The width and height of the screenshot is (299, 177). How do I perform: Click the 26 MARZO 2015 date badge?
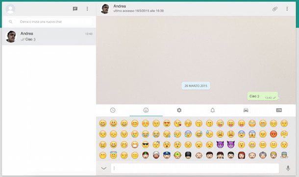[196, 86]
